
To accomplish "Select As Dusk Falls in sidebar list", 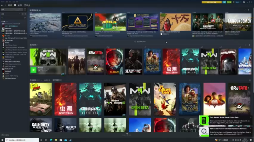I will pos(9,40).
